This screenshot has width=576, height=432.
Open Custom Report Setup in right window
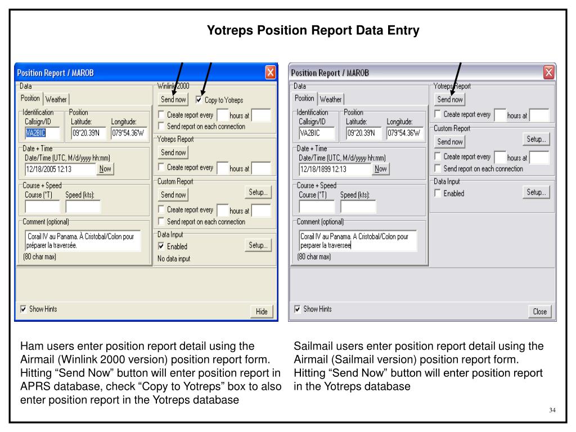(x=536, y=139)
